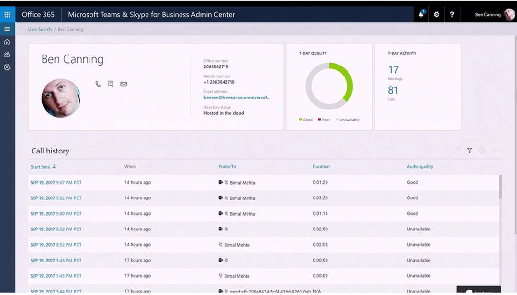Open the Users icon in left sidebar
Viewport: 517px width, 295px height.
click(x=7, y=55)
